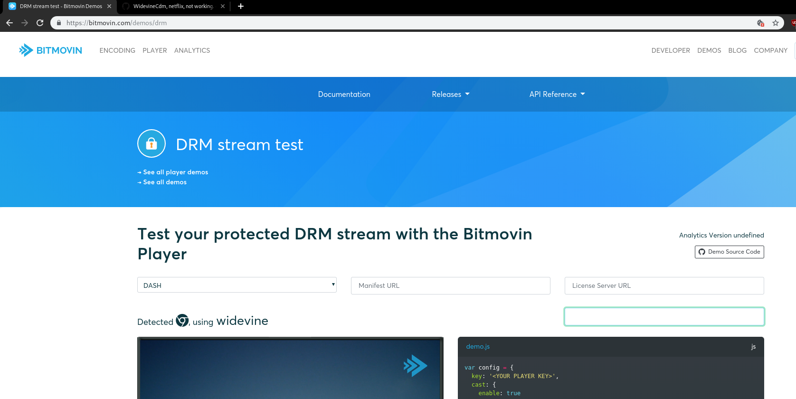This screenshot has height=399, width=796.
Task: Click the translate icon in address bar
Action: [760, 23]
